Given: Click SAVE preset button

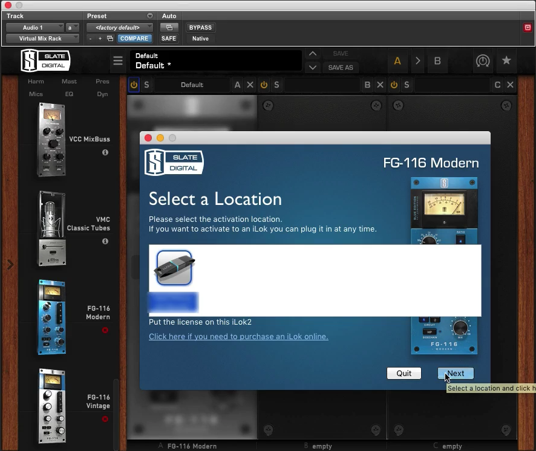Looking at the screenshot, I should (x=341, y=54).
